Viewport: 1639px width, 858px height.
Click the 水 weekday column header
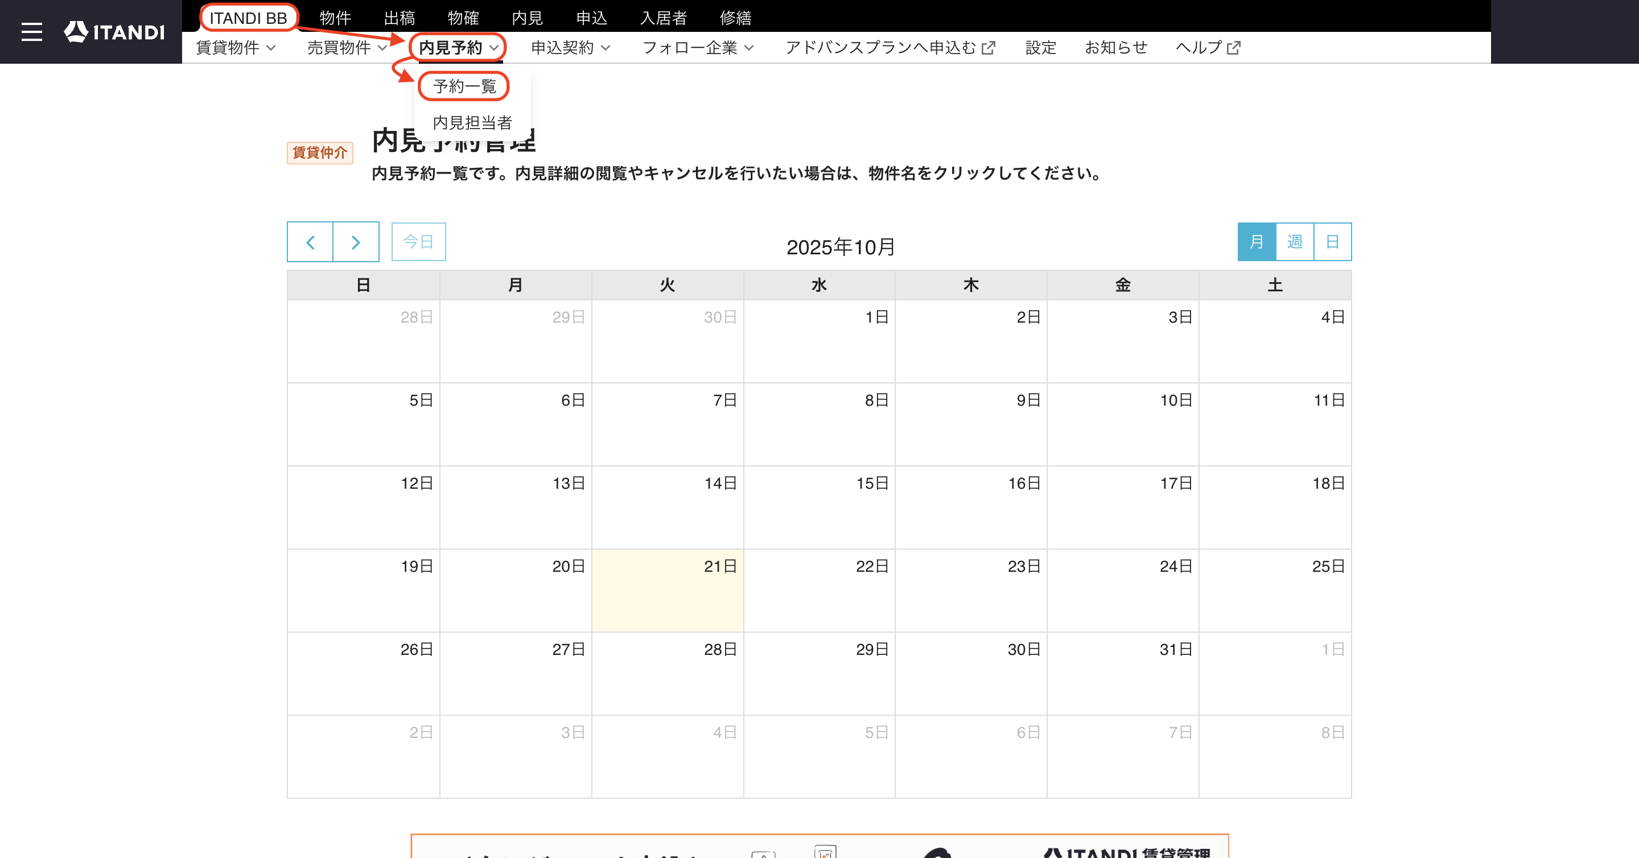pyautogui.click(x=819, y=285)
